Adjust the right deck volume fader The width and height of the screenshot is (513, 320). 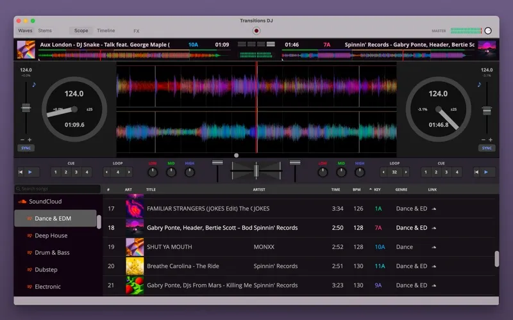(x=295, y=163)
